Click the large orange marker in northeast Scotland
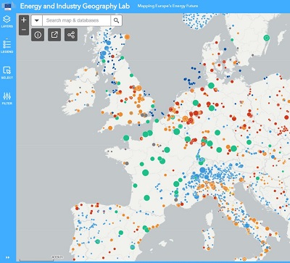The image size is (290, 263). click(x=127, y=37)
